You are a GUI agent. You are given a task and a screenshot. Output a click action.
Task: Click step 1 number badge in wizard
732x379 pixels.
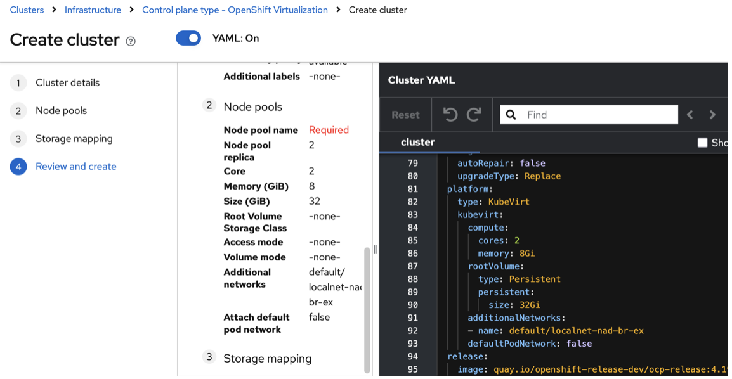[x=18, y=83]
